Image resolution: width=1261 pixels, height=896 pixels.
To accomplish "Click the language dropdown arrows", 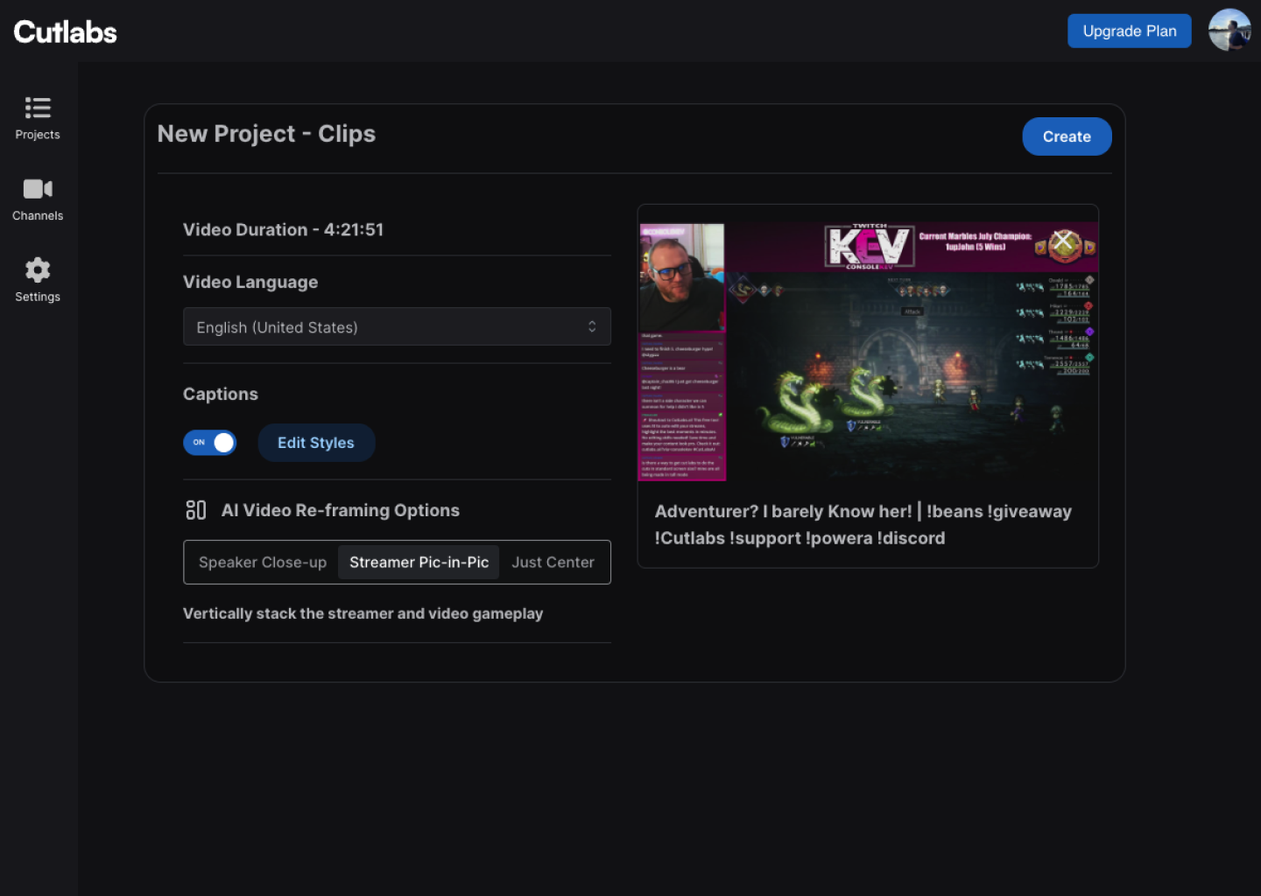I will pos(592,326).
